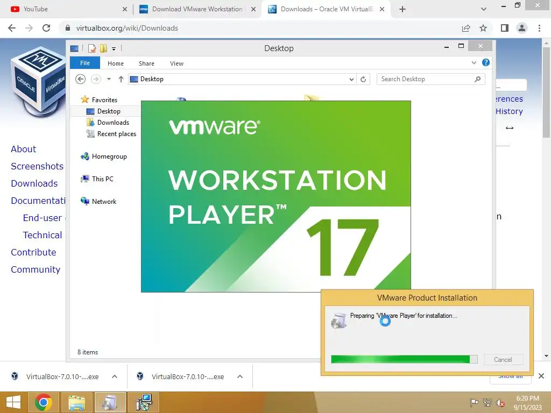Open the Action Center flag icon
Image resolution: width=551 pixels, height=413 pixels.
475,402
